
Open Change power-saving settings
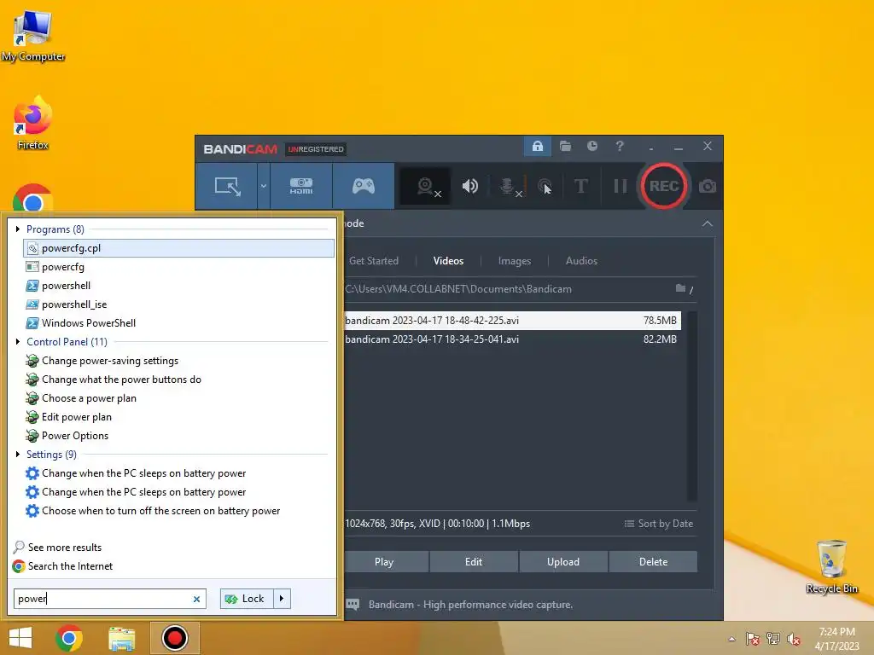point(178,361)
